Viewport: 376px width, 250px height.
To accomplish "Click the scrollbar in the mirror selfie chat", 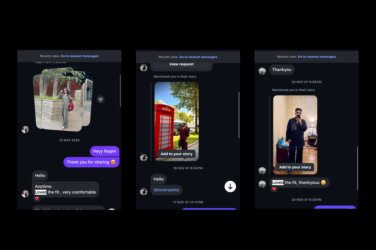I will click(x=358, y=168).
